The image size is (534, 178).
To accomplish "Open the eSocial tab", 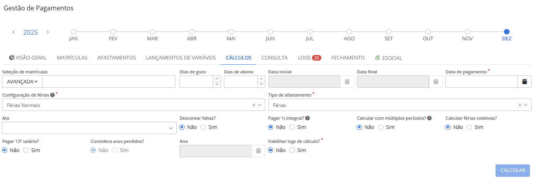I will 389,58.
